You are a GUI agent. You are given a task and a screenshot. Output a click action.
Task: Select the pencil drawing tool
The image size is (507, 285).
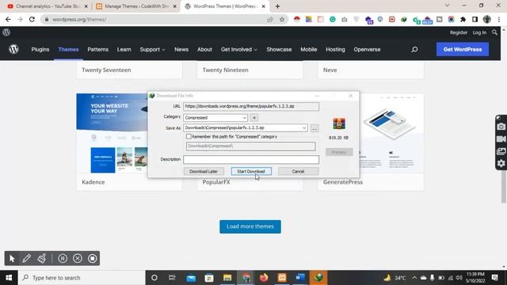pyautogui.click(x=26, y=259)
